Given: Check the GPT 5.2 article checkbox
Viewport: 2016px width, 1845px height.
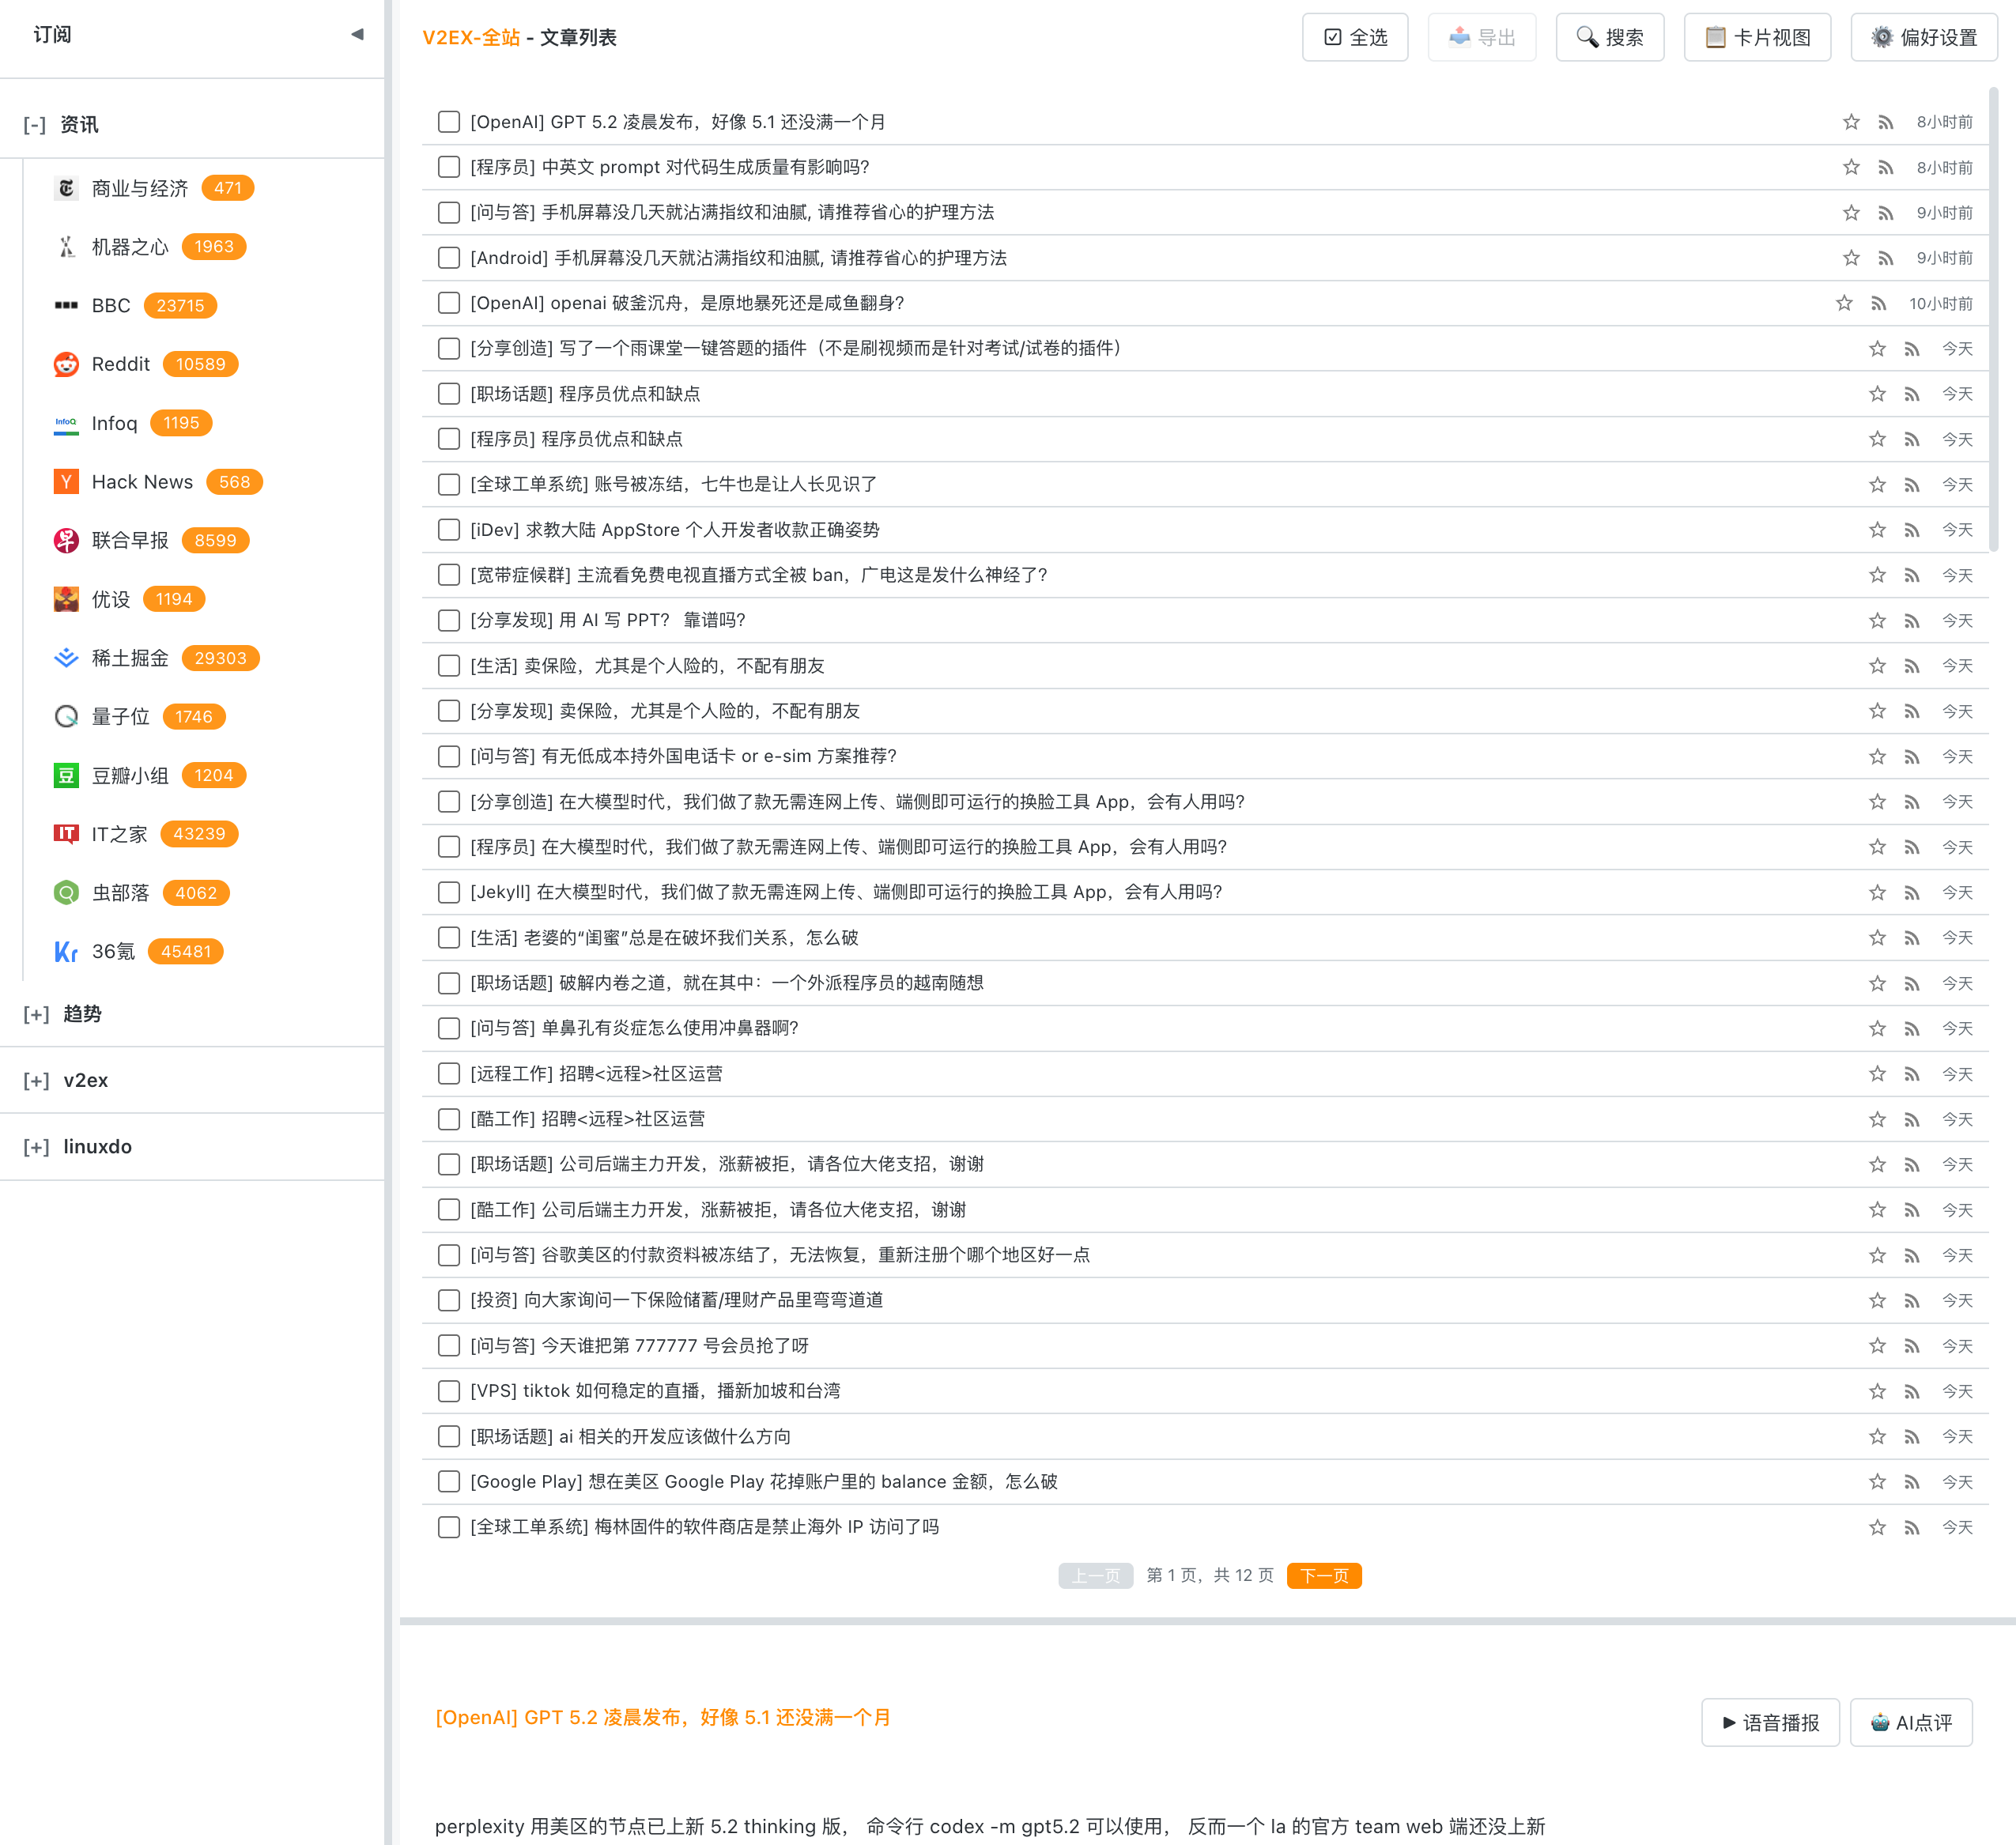Looking at the screenshot, I should click(x=449, y=122).
